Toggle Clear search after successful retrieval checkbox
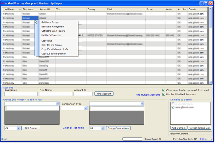This screenshot has width=215, height=143. tap(164, 90)
